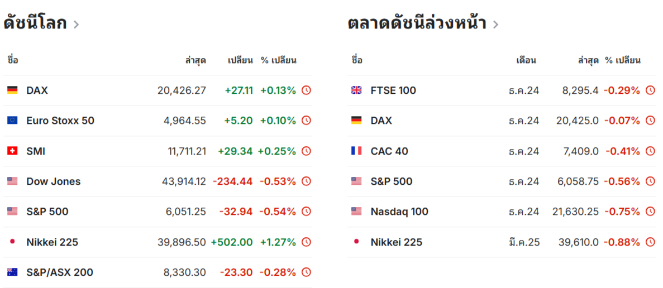Open the ดัชนีโลก heading link

pos(35,23)
